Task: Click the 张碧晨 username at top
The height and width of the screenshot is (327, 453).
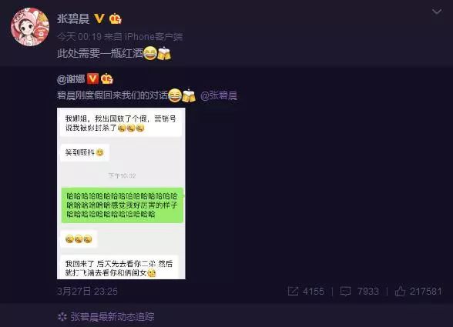Action: tap(73, 19)
